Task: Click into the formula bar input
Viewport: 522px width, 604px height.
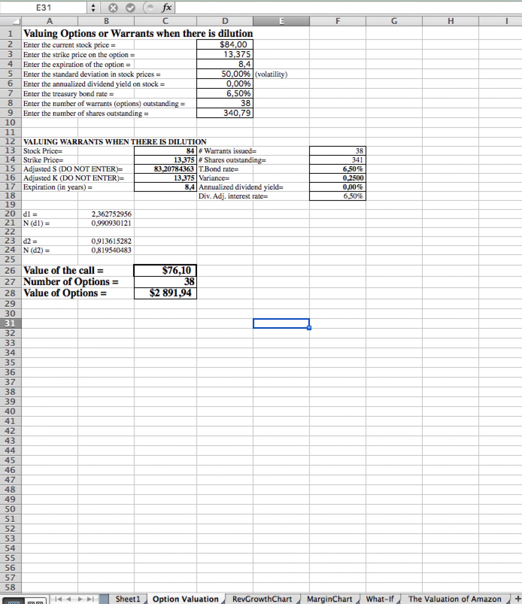Action: pyautogui.click(x=348, y=8)
